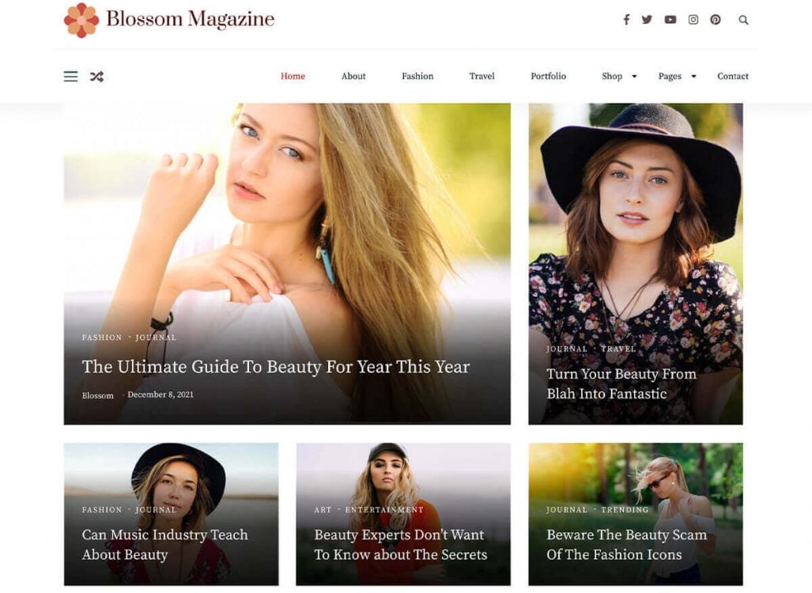Click the Contact navigation item
The width and height of the screenshot is (812, 593).
tap(732, 76)
